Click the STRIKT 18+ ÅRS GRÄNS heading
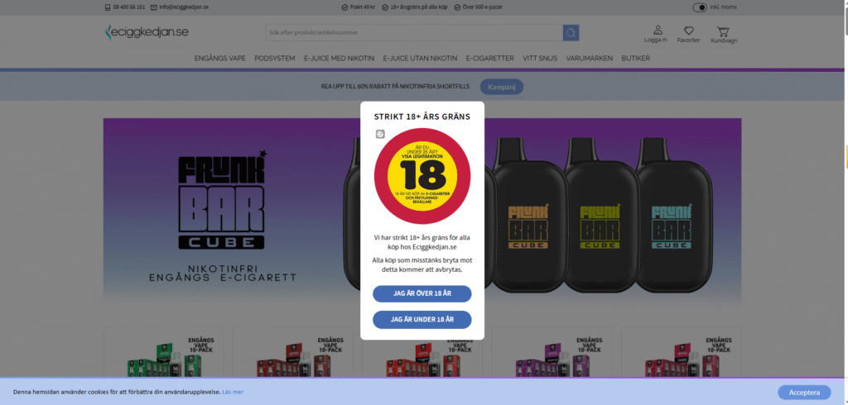Image resolution: width=848 pixels, height=405 pixels. pos(422,117)
